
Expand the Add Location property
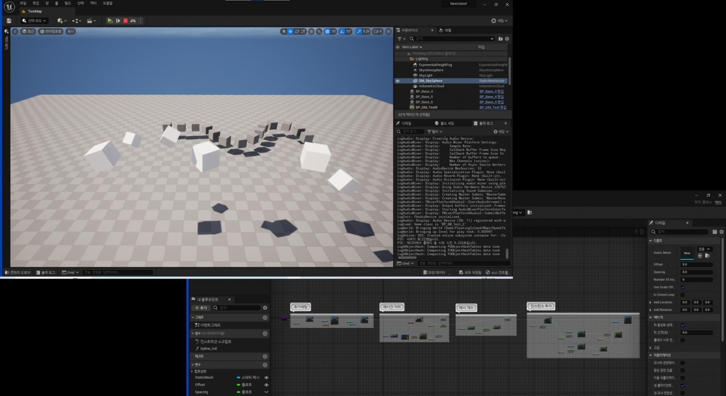tap(651, 302)
